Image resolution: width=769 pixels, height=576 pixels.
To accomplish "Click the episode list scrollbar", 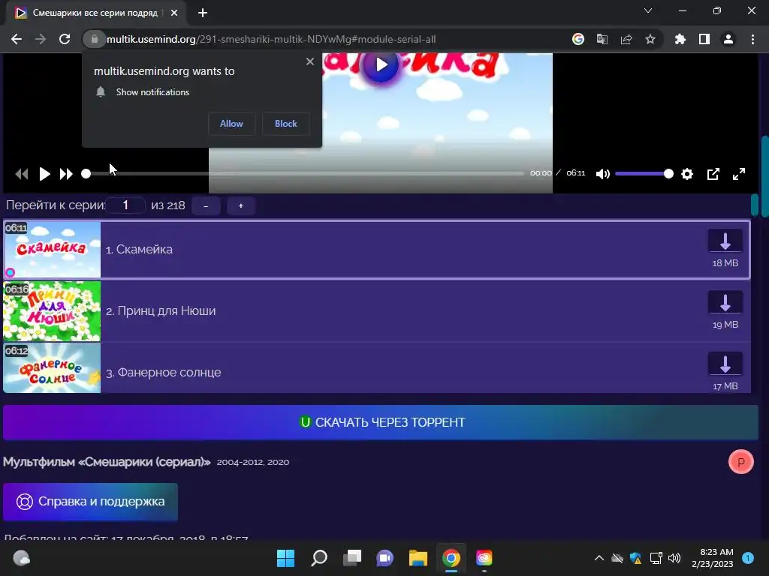I will [754, 205].
